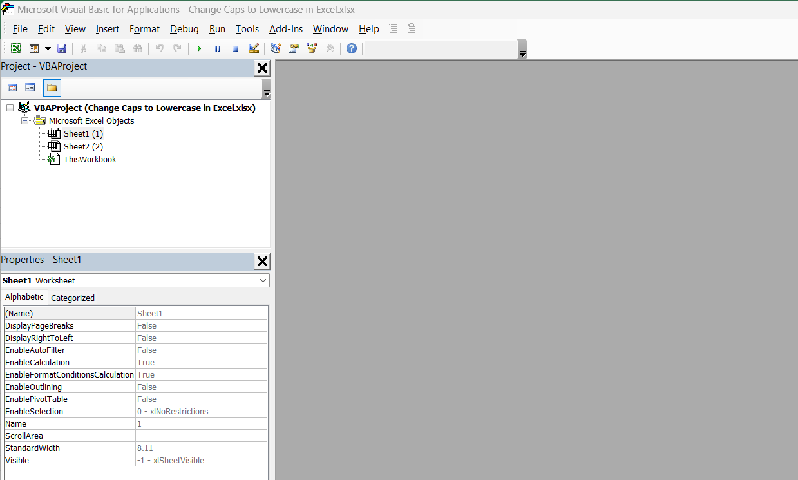Click the Indent icon beside Help menu
Screen dimensions: 798x480
click(394, 28)
